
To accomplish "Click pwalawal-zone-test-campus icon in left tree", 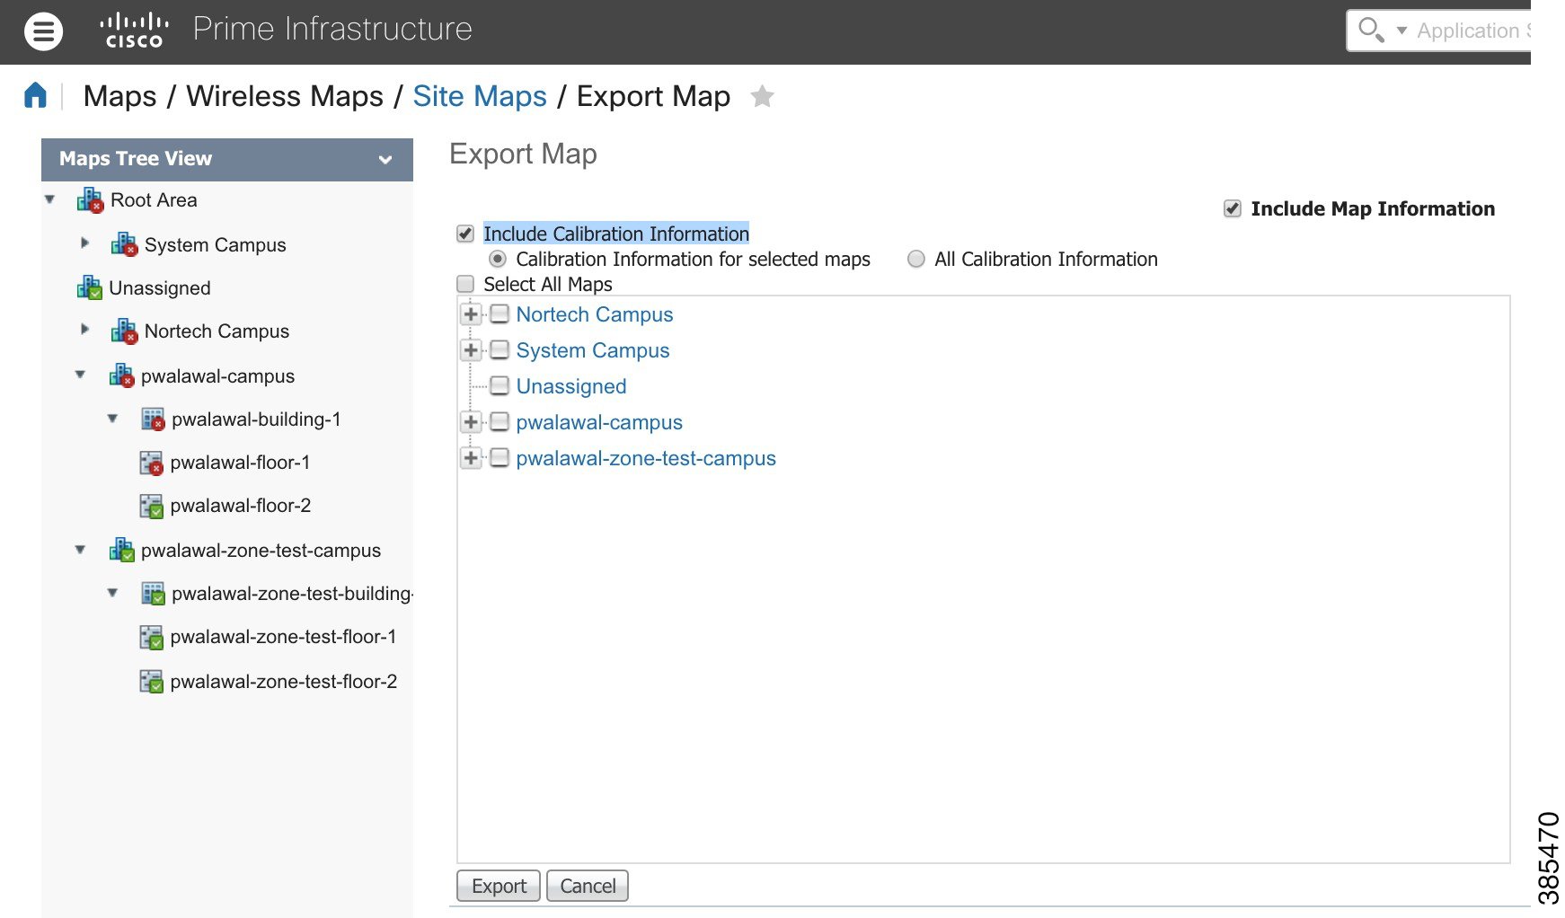I will 121,550.
